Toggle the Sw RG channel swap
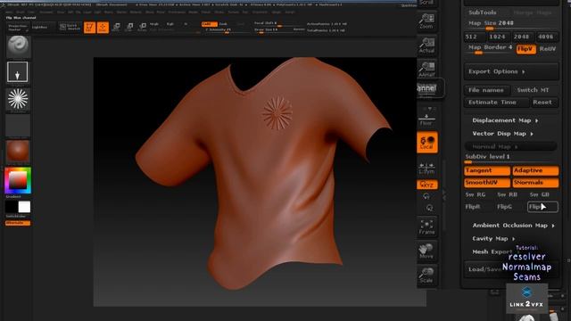 click(x=476, y=194)
